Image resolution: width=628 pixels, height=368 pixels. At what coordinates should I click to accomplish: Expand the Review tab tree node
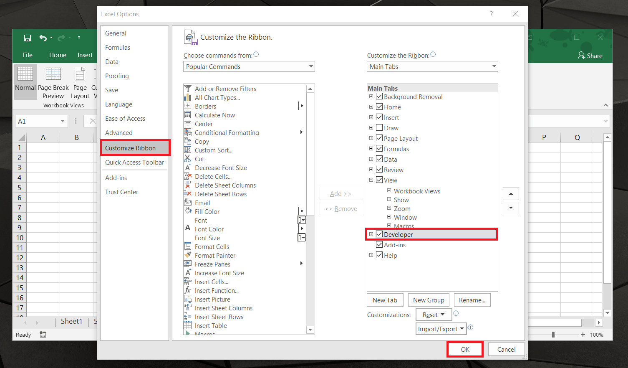[371, 170]
